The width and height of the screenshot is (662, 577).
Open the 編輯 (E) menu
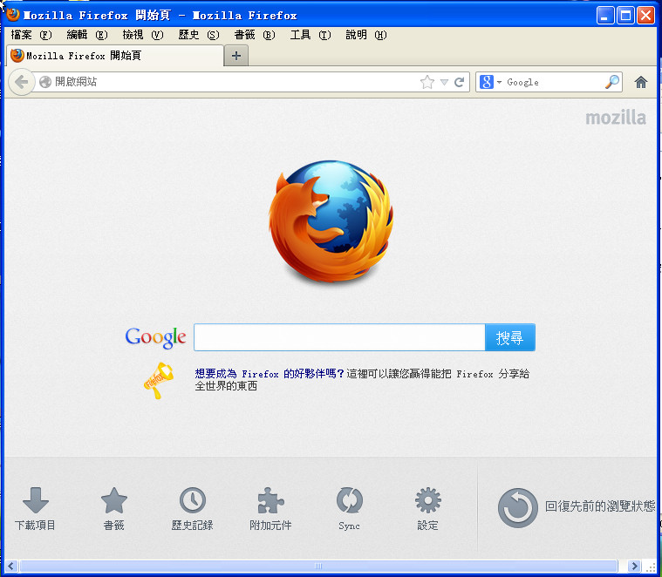point(87,35)
